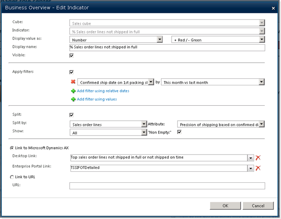Click the green plus beside relative dates
Screen dimensions: 281x219
(x=73, y=91)
